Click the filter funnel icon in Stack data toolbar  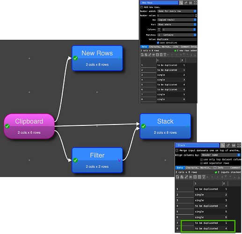click(x=204, y=177)
